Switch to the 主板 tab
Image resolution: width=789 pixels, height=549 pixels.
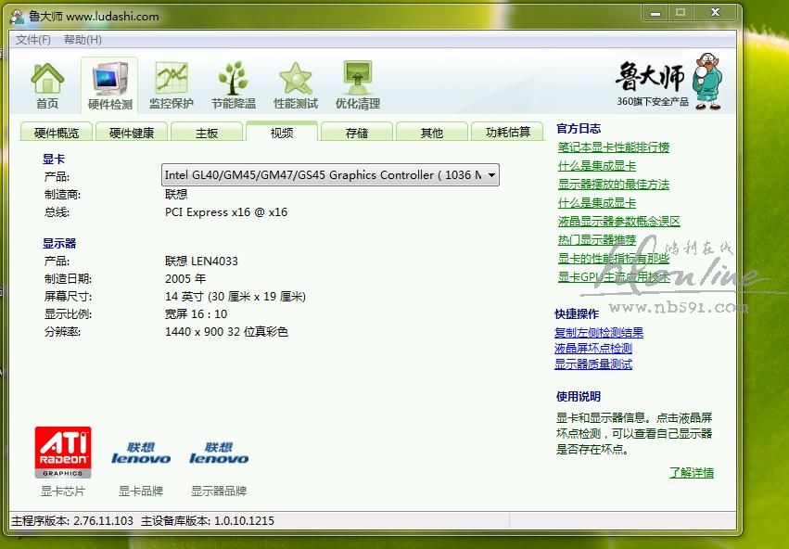207,133
